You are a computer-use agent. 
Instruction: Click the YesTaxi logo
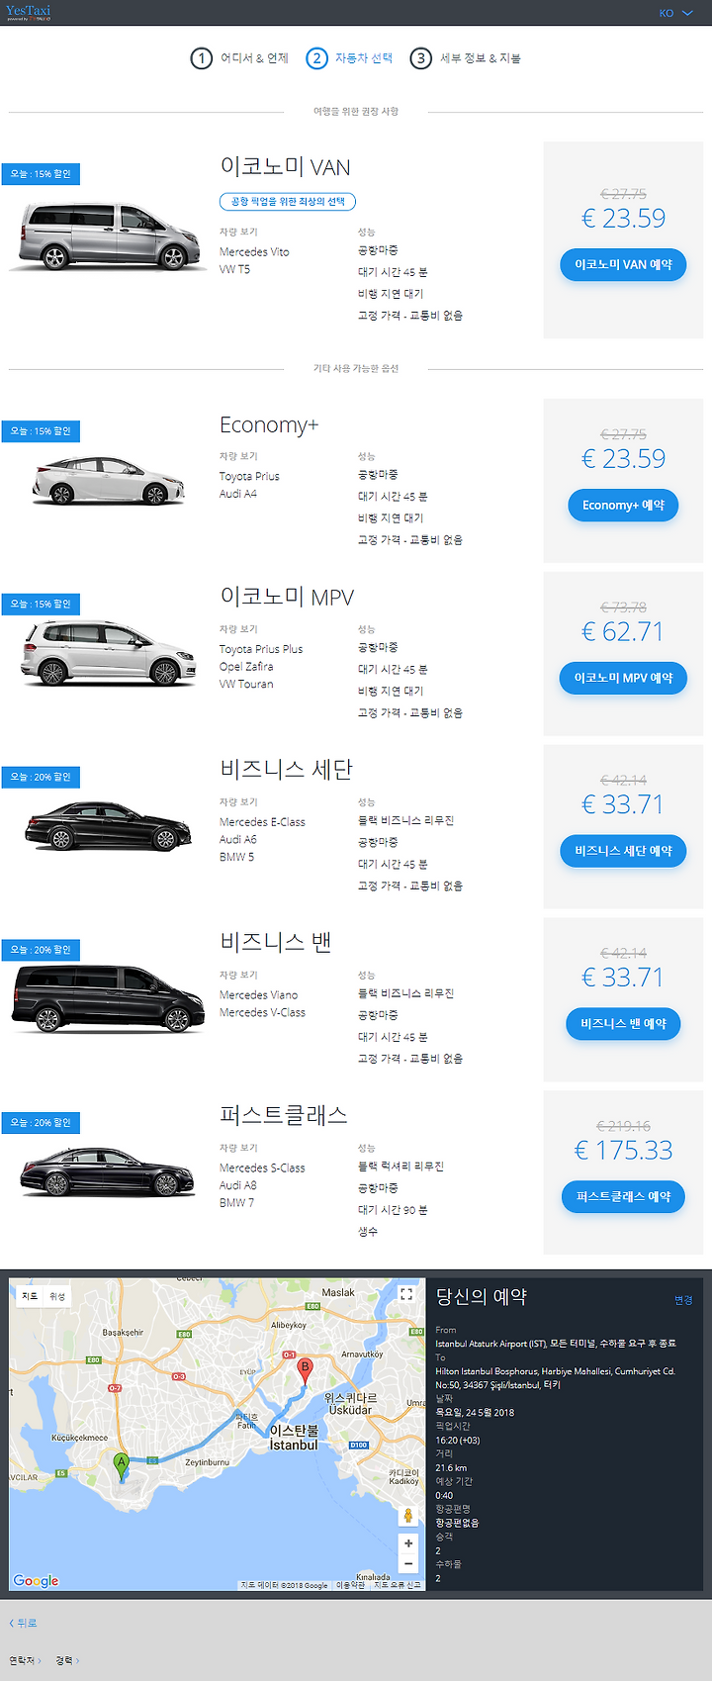click(x=28, y=12)
